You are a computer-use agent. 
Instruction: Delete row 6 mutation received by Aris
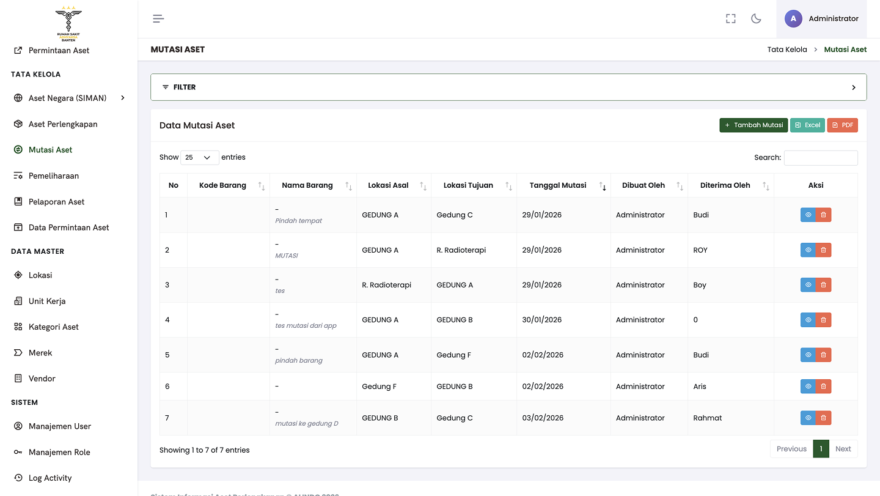tap(823, 387)
